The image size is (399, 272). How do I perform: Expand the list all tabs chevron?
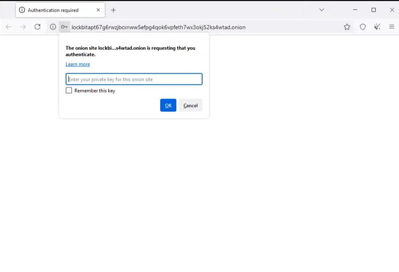coord(322,10)
